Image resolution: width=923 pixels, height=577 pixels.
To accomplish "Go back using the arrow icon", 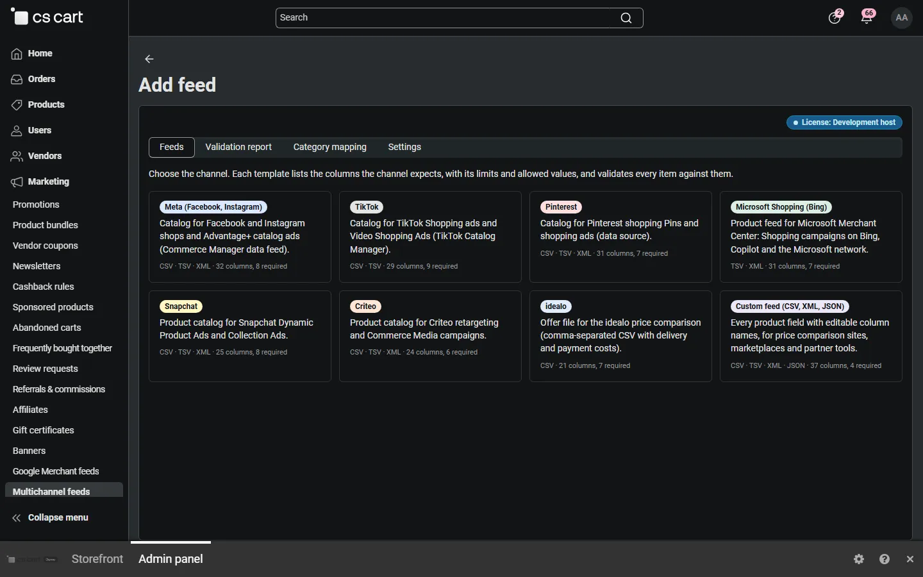I will pos(149,59).
